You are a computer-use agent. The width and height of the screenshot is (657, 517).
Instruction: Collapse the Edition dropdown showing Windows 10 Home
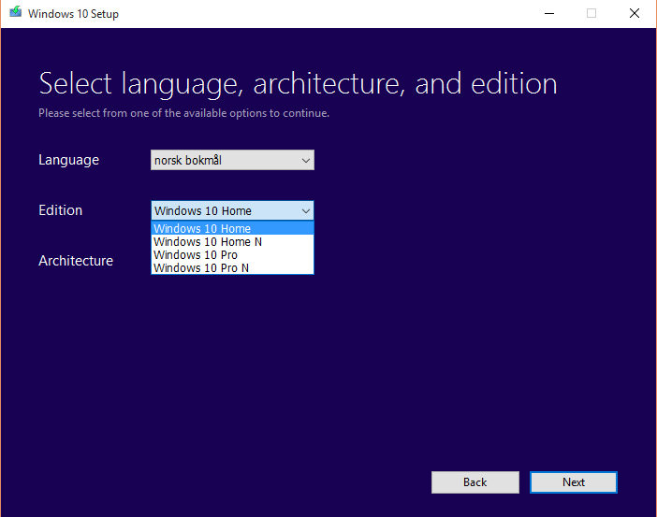(x=232, y=210)
